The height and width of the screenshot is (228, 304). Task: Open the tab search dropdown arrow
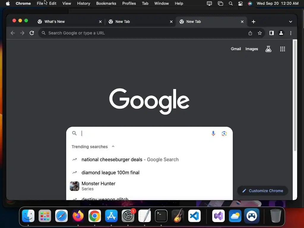coord(290,22)
